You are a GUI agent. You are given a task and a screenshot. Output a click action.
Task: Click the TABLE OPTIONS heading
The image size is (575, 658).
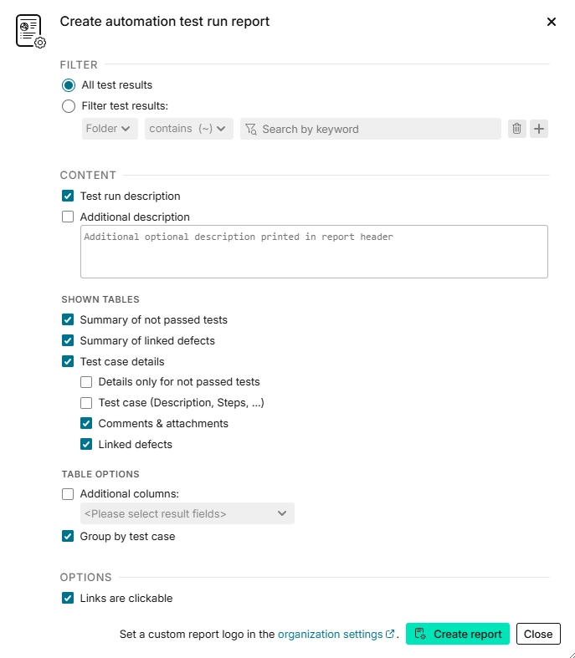coord(100,474)
